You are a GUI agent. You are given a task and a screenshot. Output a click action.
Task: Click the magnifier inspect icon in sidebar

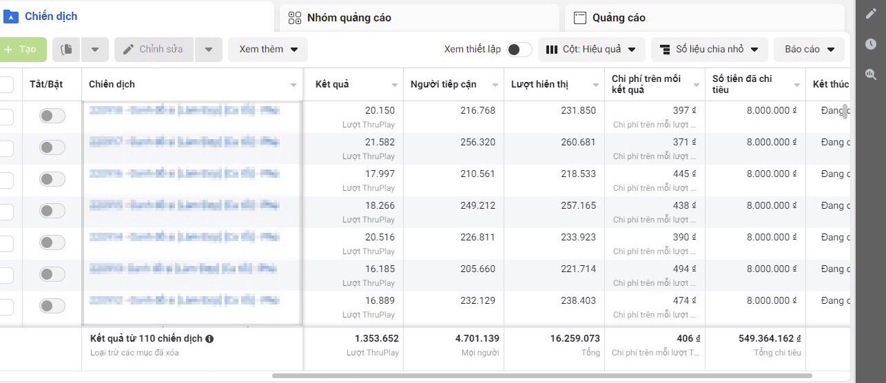pyautogui.click(x=871, y=74)
